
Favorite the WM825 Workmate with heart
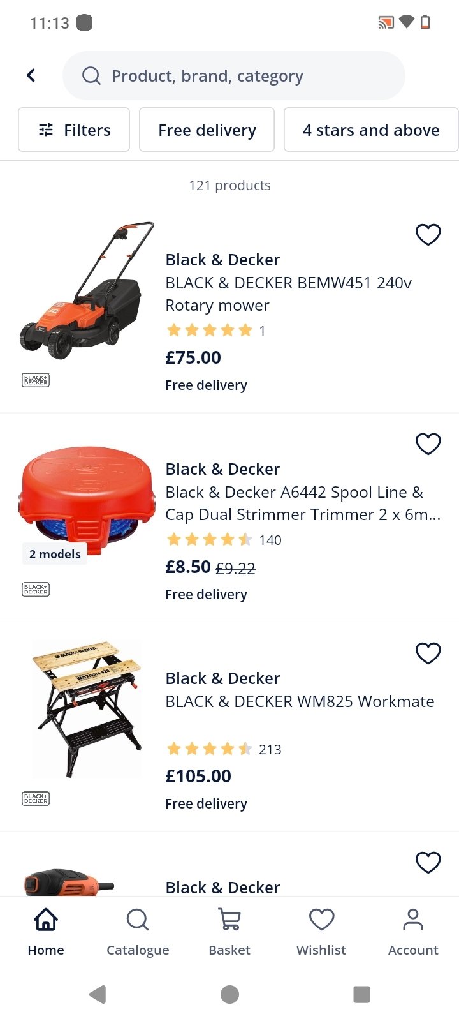[428, 653]
